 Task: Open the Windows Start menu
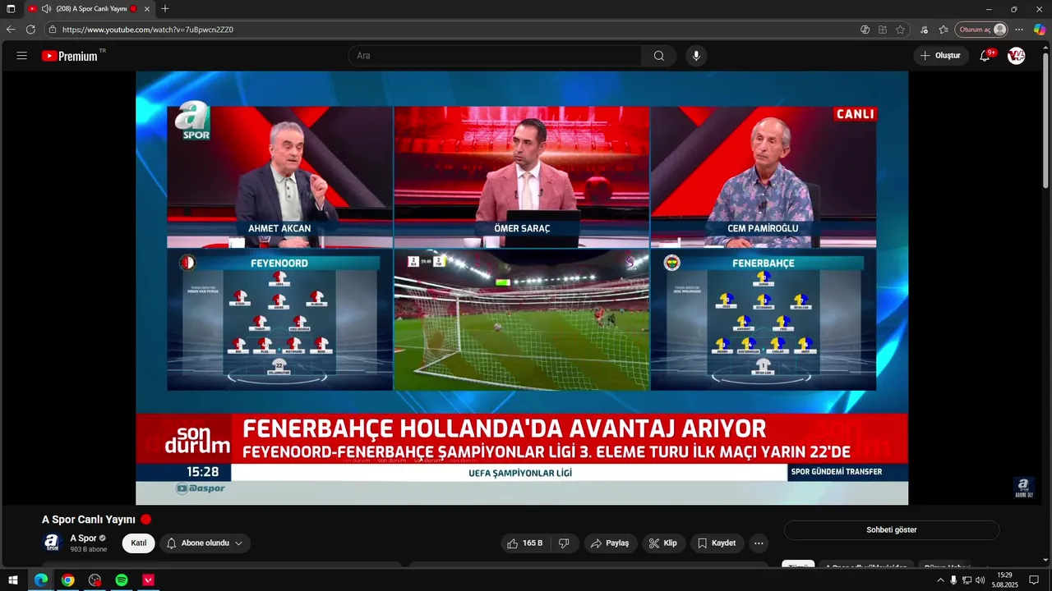tap(12, 580)
